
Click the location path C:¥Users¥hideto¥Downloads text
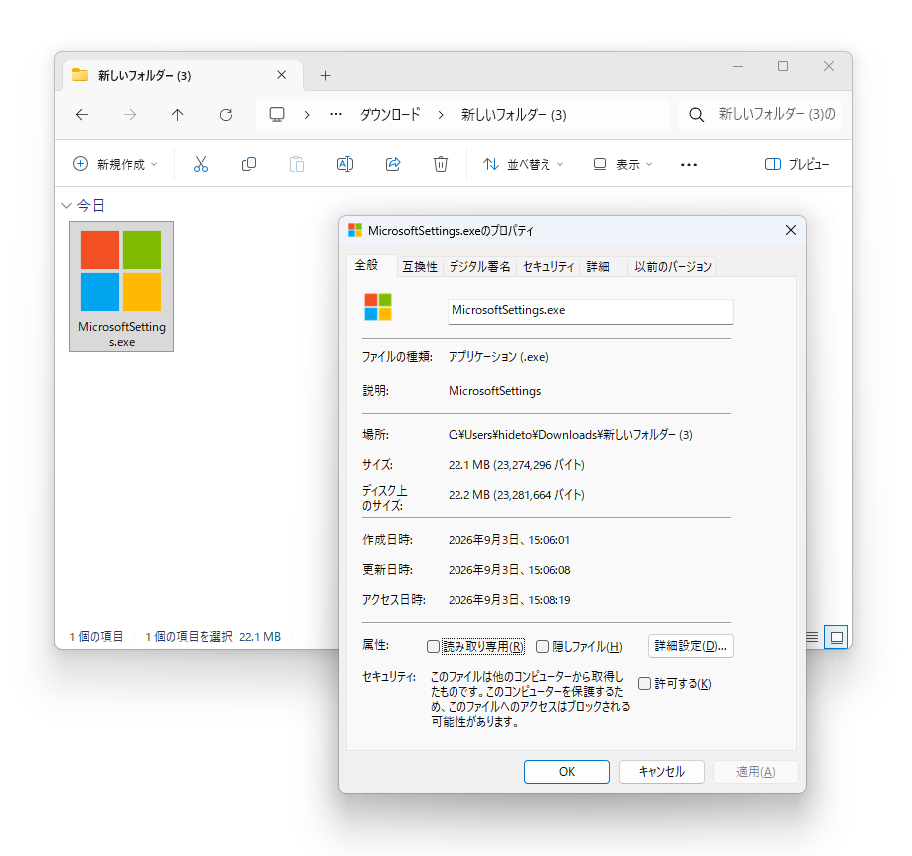[x=570, y=435]
